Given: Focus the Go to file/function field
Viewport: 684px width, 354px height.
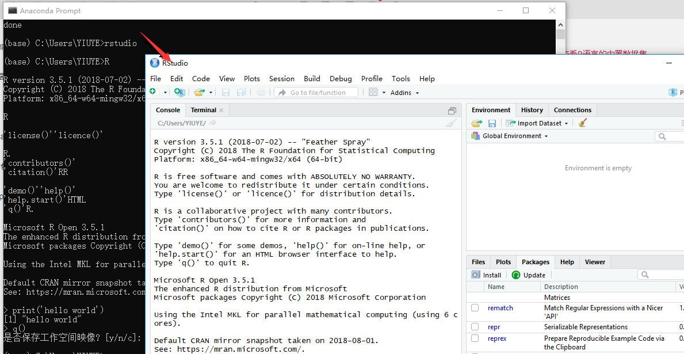Looking at the screenshot, I should click(x=316, y=92).
